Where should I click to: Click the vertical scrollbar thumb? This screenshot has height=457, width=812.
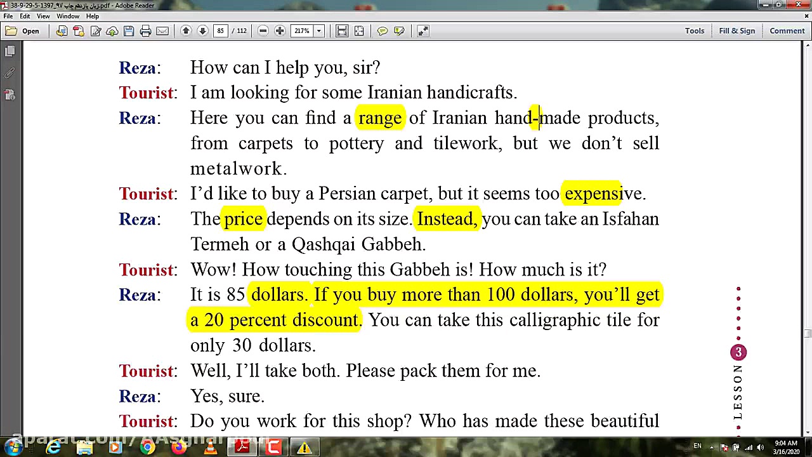coord(807,333)
